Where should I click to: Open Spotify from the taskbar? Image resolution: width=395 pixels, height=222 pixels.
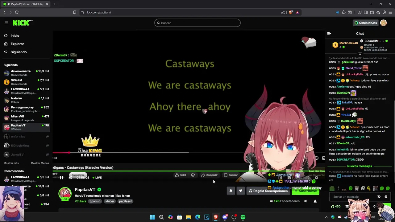tap(243, 217)
